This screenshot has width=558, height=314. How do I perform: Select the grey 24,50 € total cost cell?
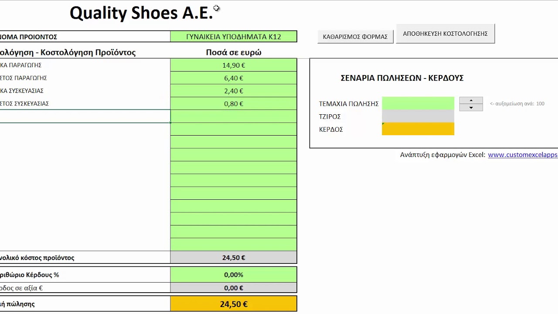[x=234, y=258]
